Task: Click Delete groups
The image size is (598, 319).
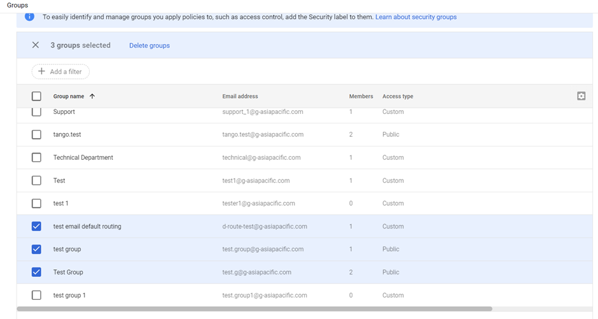Action: [149, 45]
